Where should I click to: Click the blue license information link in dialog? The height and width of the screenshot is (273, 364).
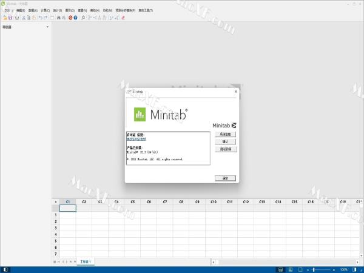coord(136,139)
